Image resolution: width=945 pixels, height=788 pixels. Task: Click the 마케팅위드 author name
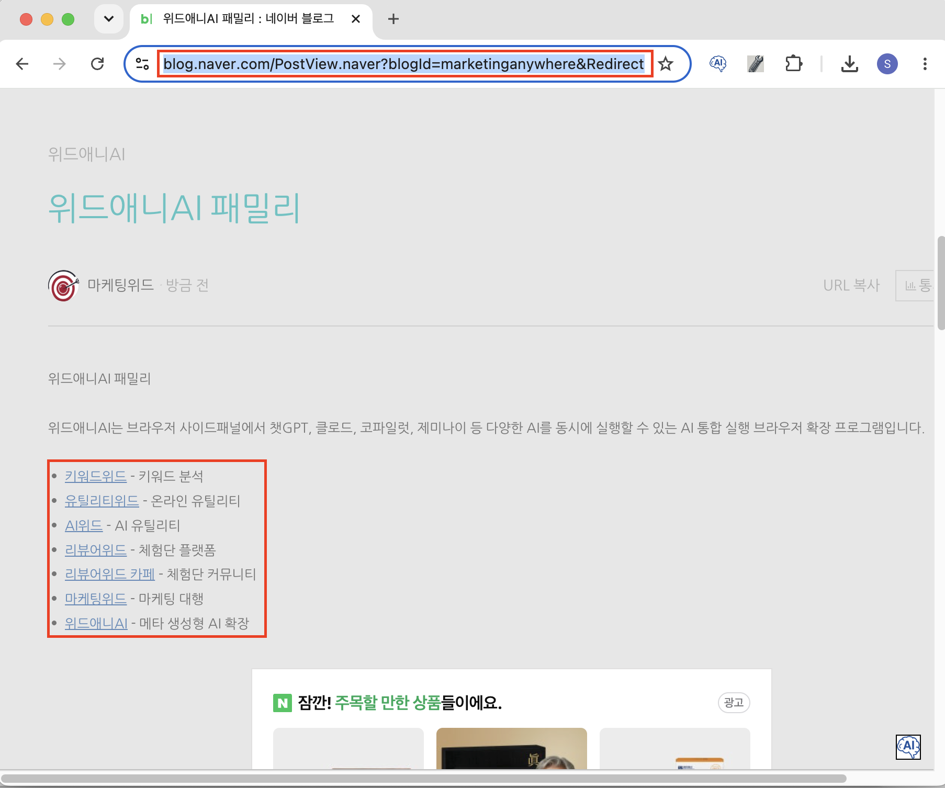tap(120, 285)
